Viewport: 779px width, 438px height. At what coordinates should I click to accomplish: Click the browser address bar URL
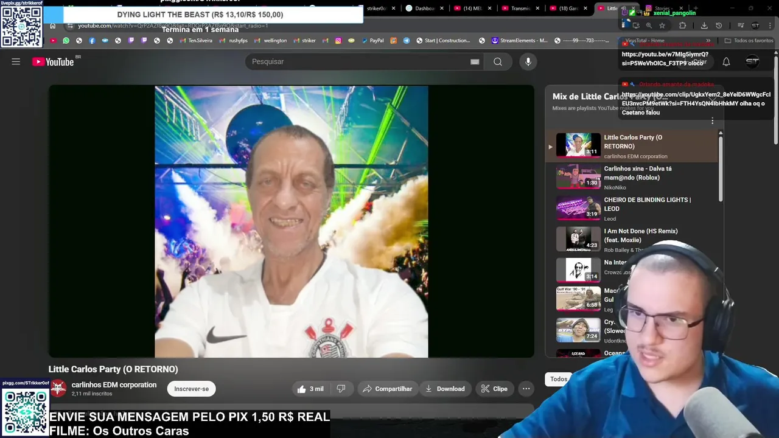coord(173,26)
